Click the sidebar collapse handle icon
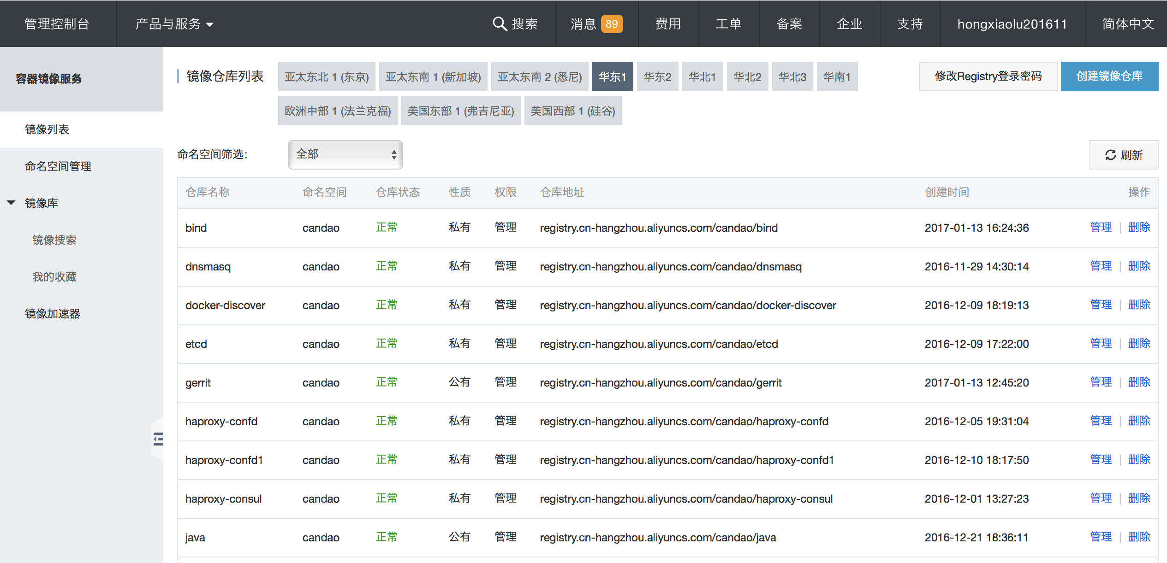 point(158,439)
